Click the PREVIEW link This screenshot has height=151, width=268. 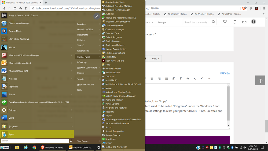(x=225, y=73)
